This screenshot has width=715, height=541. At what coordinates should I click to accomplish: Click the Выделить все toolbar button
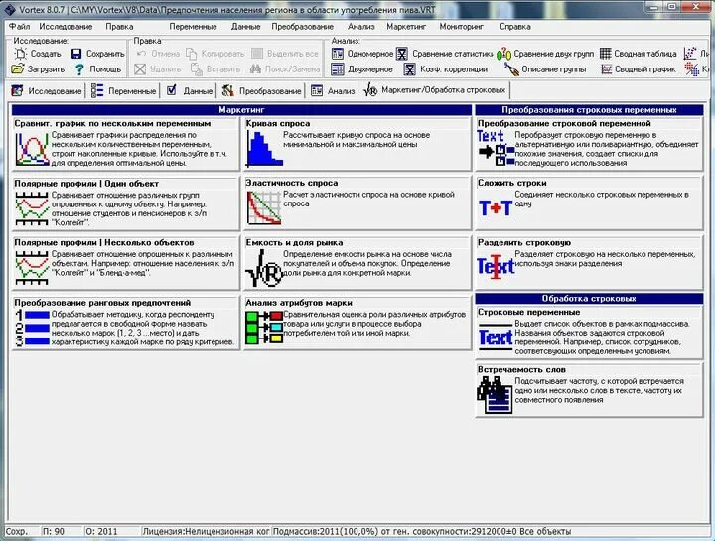[285, 54]
